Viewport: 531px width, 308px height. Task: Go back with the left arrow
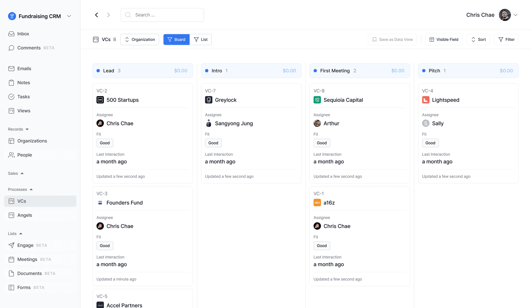tap(96, 15)
